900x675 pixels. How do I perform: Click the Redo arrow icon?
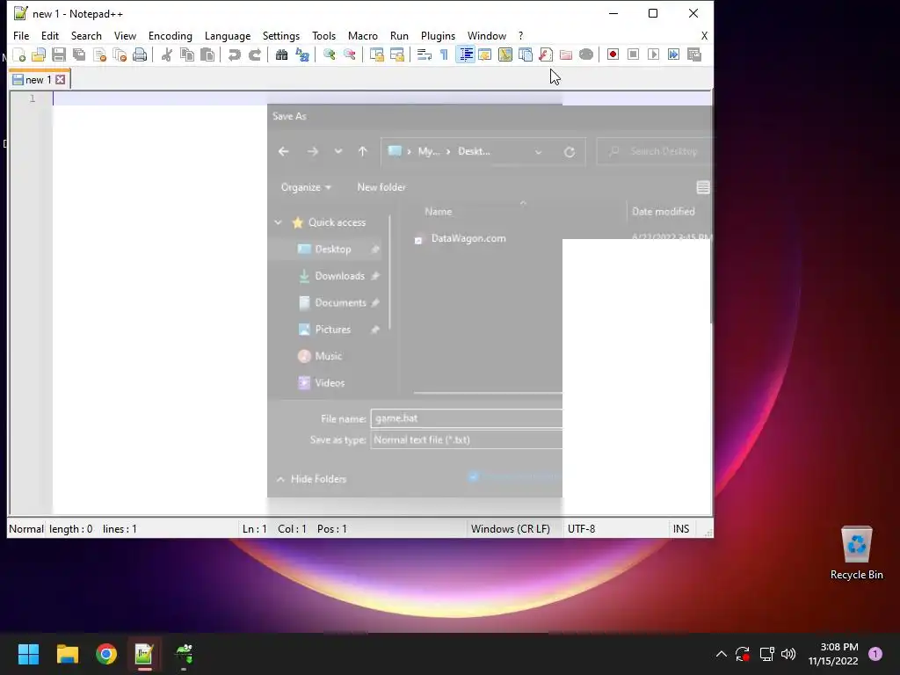click(x=254, y=54)
